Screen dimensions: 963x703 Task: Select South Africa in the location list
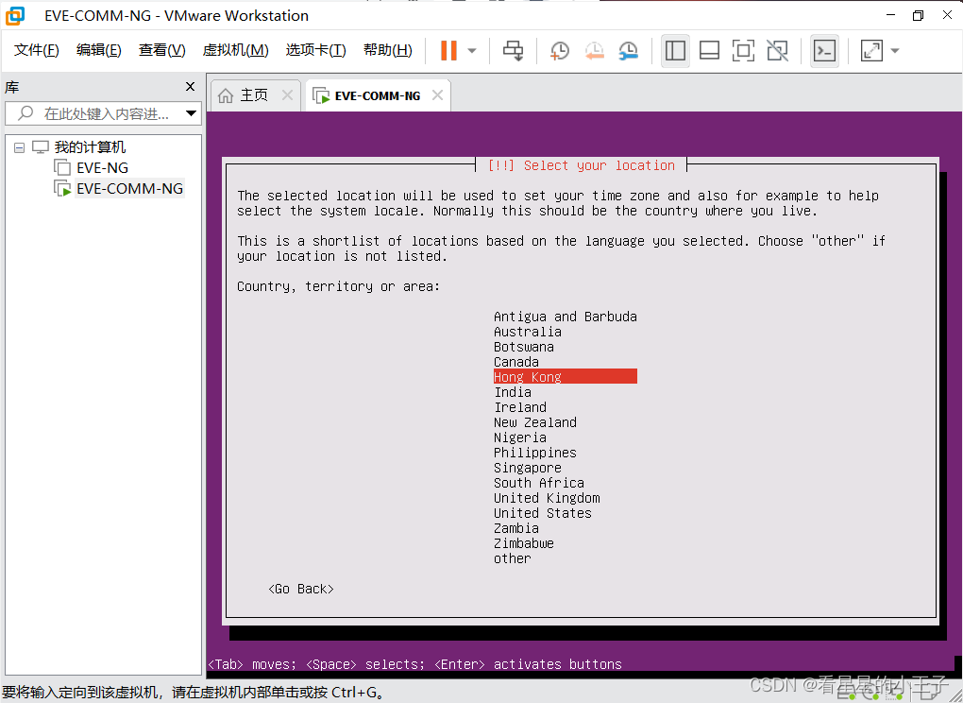(539, 483)
